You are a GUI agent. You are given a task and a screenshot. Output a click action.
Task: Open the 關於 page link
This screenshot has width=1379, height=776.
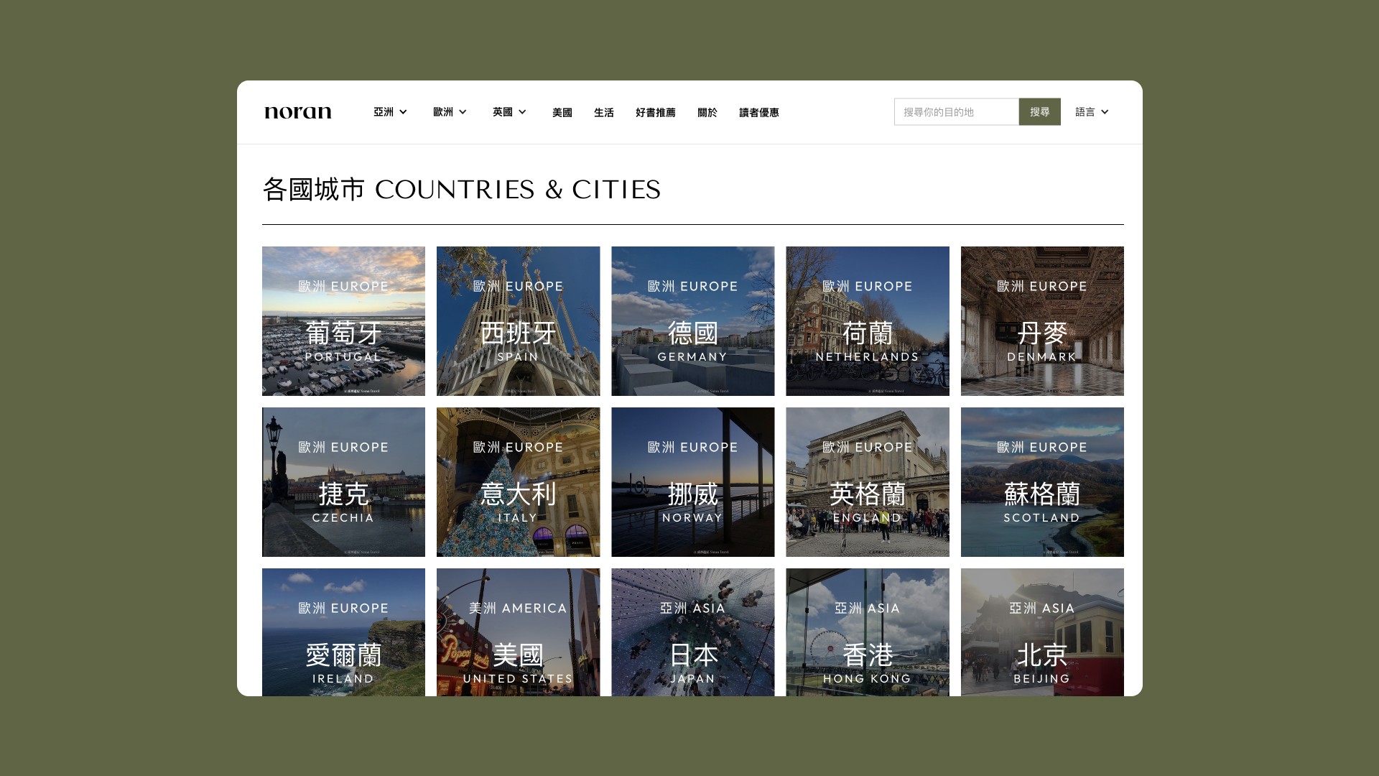coord(707,113)
